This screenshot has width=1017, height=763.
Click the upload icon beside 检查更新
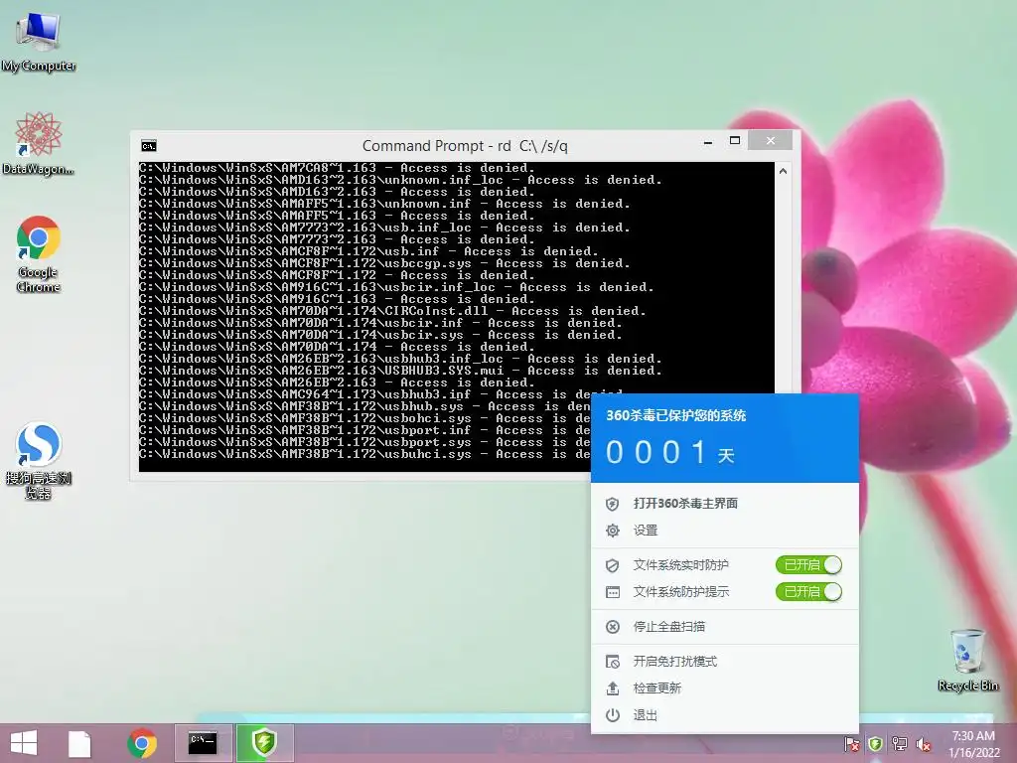pyautogui.click(x=612, y=688)
